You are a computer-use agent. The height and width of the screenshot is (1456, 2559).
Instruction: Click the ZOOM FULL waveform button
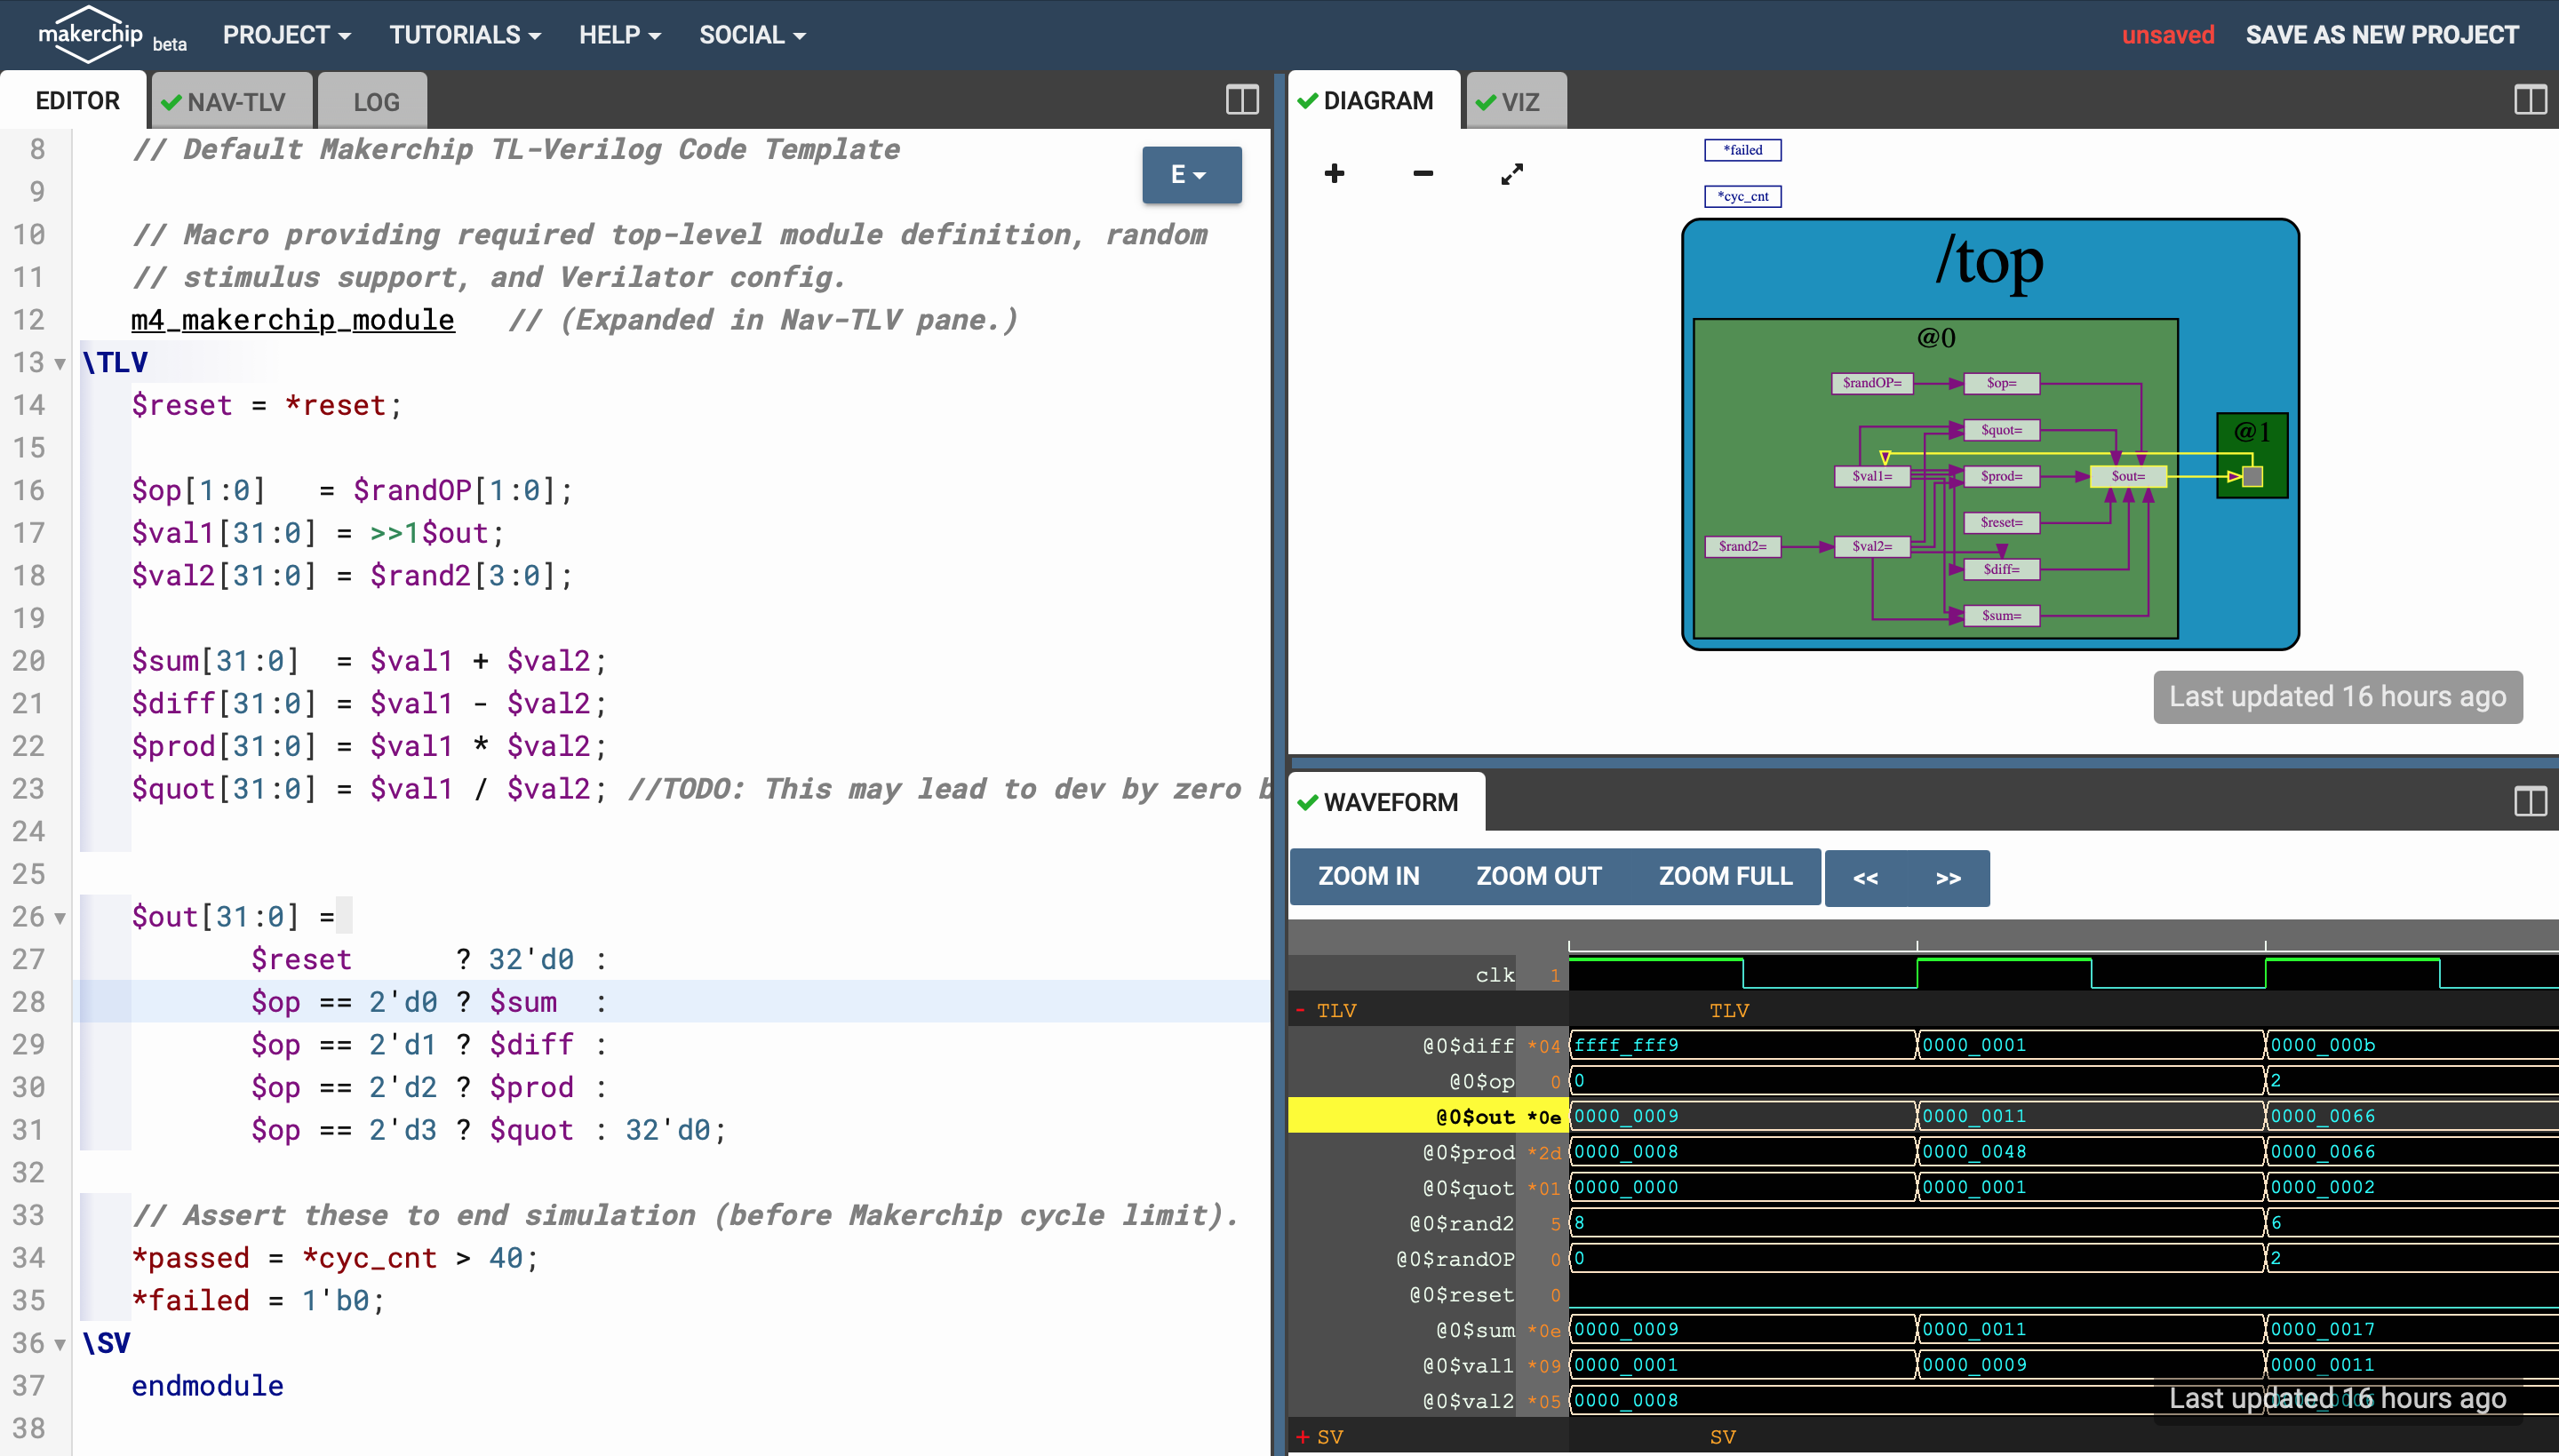click(x=1725, y=876)
